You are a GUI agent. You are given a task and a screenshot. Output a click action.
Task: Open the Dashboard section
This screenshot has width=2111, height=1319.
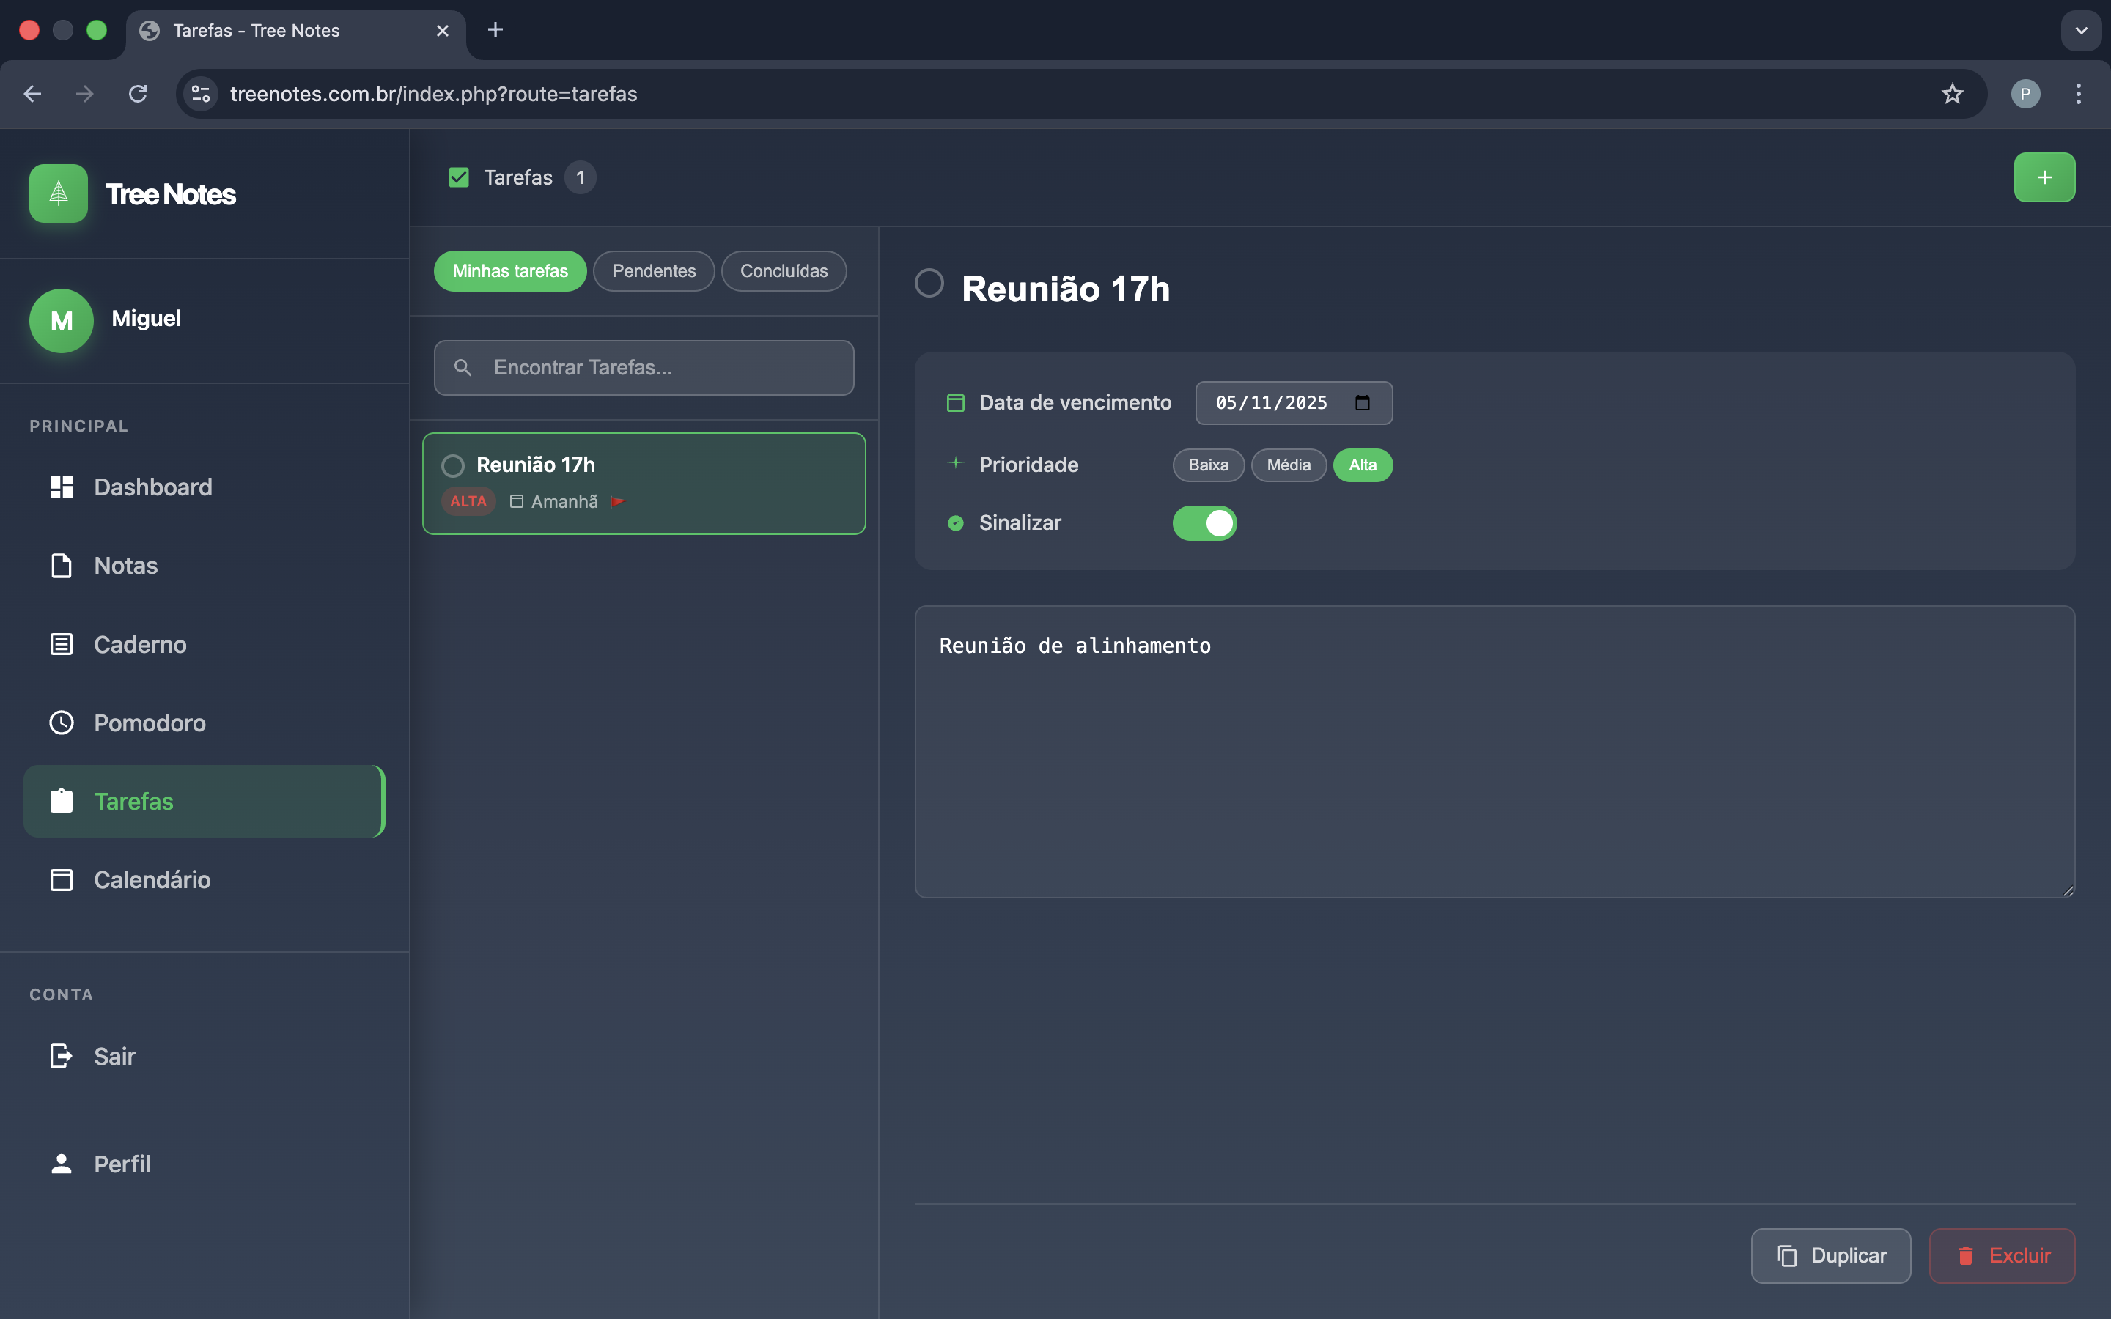click(152, 486)
